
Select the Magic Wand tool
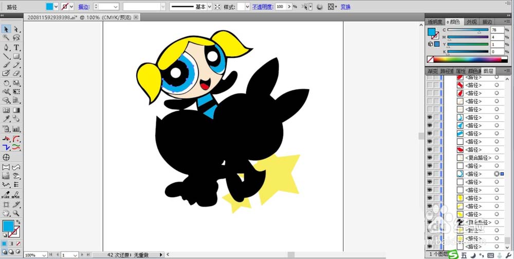(6, 38)
